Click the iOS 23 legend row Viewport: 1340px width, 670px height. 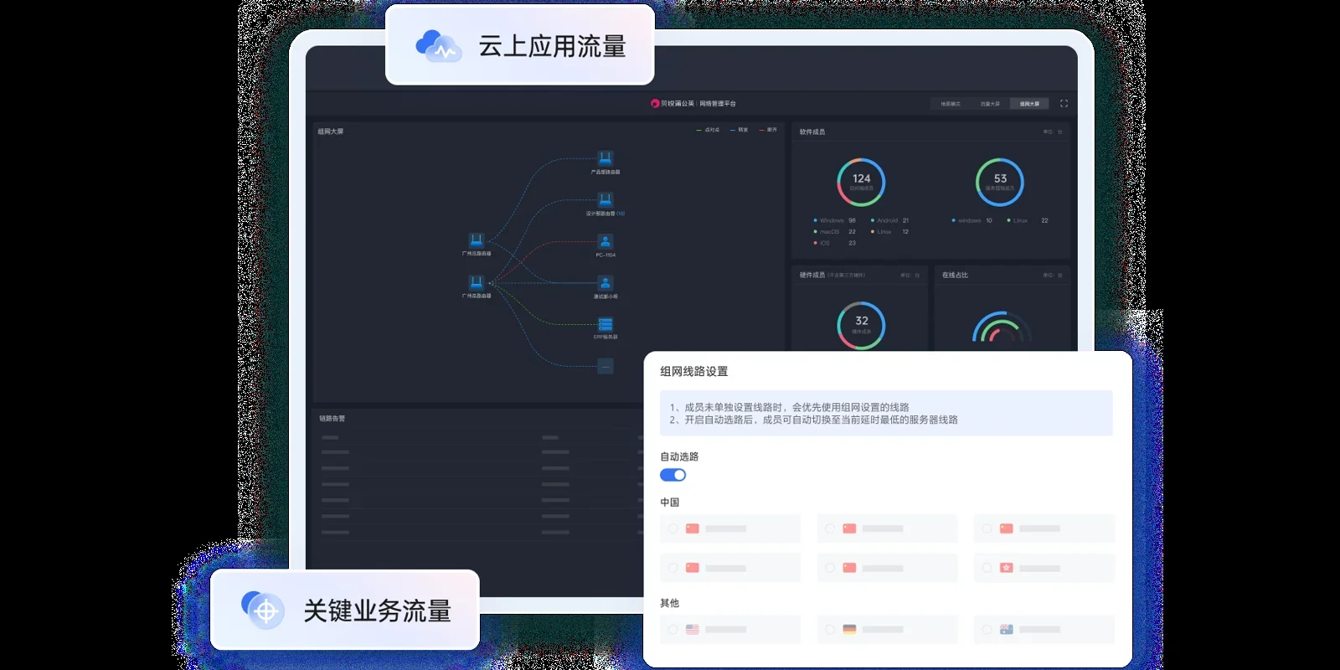coord(835,243)
